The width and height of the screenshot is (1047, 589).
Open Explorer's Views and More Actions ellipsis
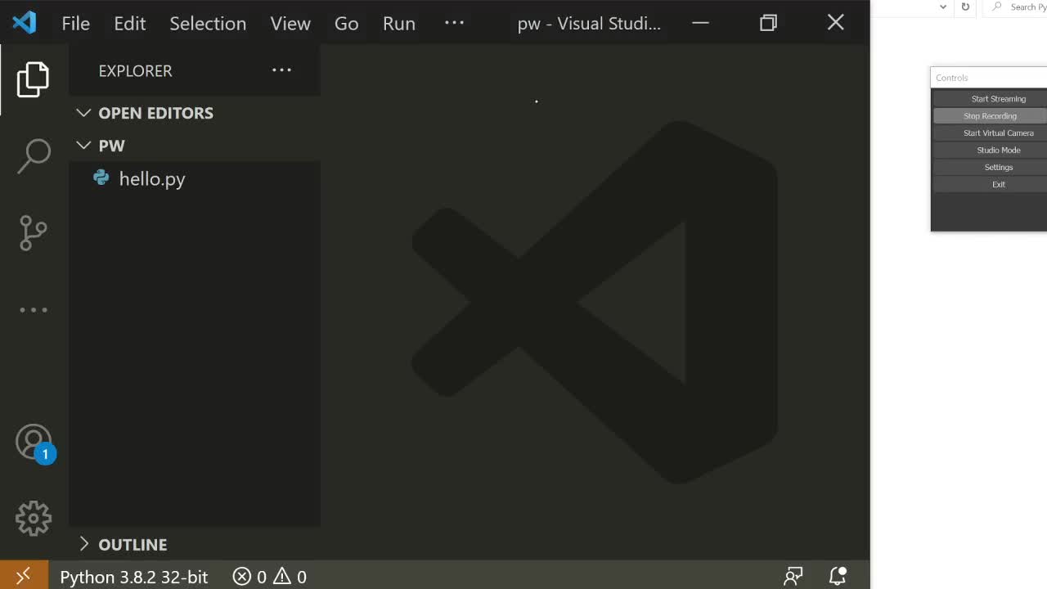click(x=281, y=70)
